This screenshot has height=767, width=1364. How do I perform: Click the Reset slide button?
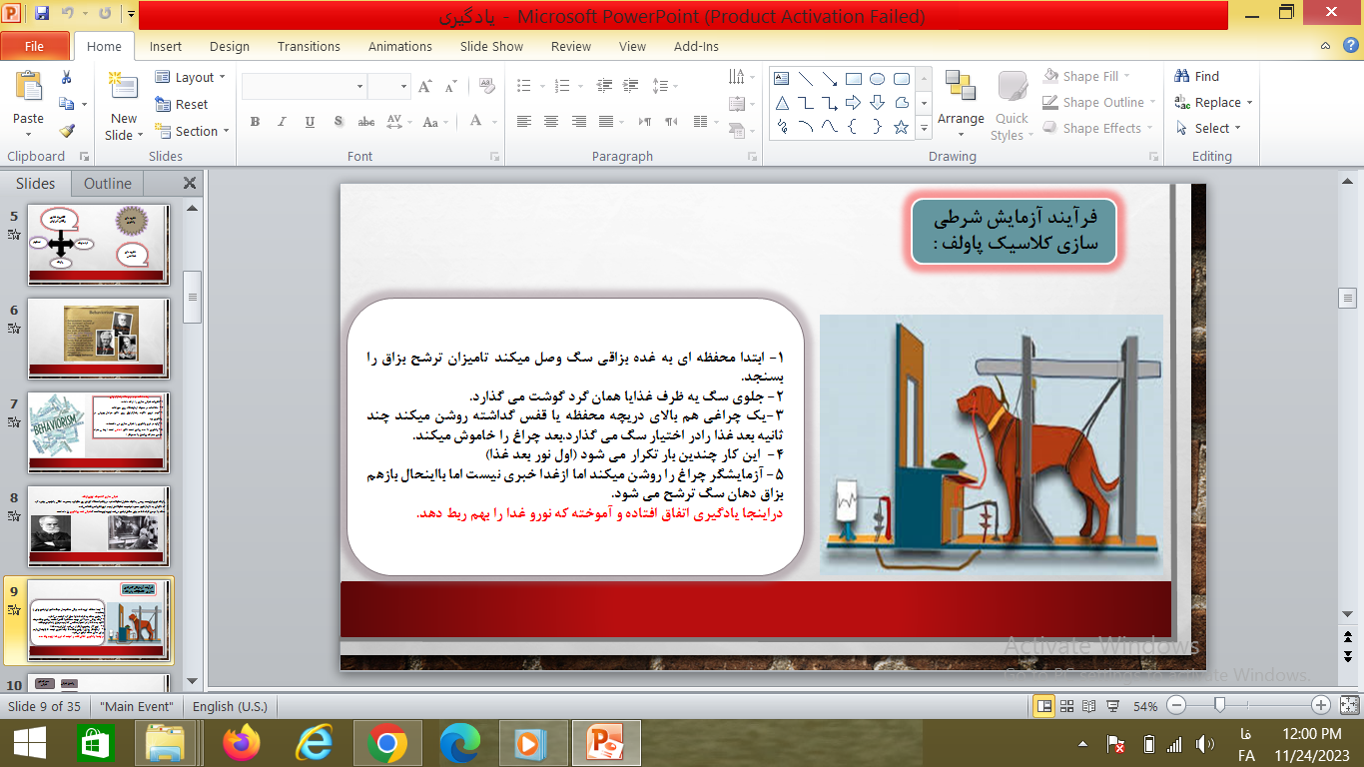coord(183,104)
